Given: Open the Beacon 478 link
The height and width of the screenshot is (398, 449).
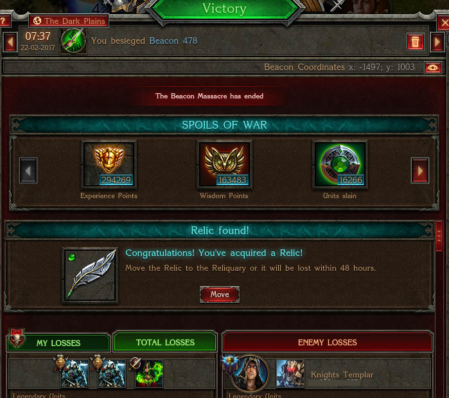Looking at the screenshot, I should tap(173, 41).
